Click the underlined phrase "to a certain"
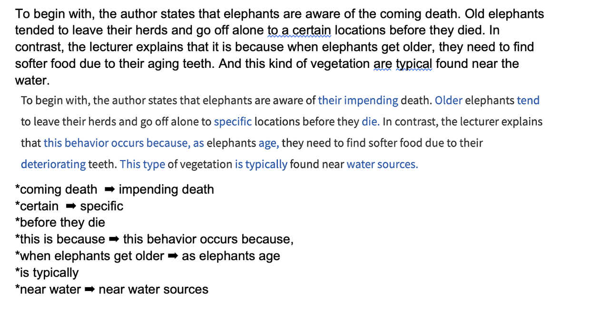 click(299, 31)
